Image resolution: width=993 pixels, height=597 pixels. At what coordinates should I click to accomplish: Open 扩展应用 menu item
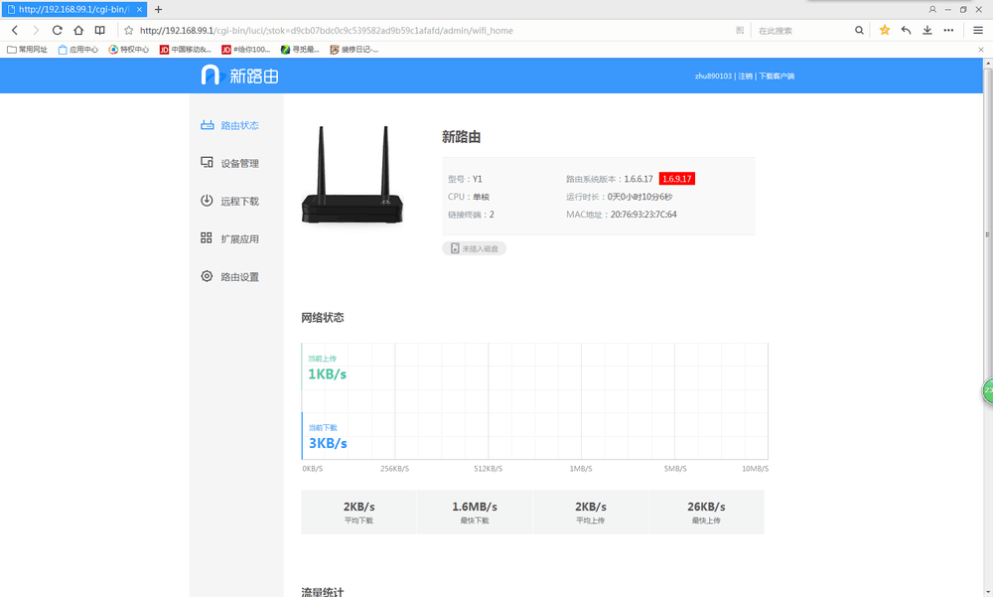click(x=239, y=239)
